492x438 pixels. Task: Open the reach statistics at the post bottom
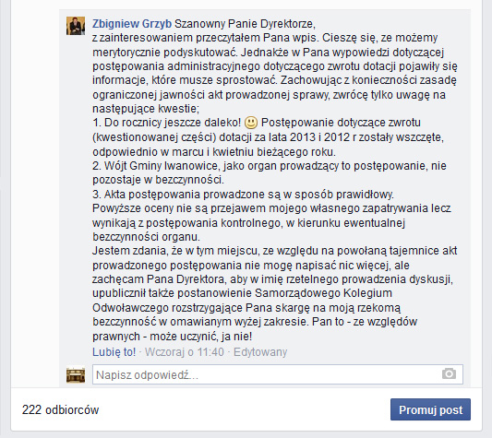61,409
